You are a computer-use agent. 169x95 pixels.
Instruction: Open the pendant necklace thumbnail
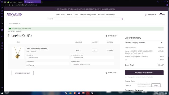click(18, 53)
